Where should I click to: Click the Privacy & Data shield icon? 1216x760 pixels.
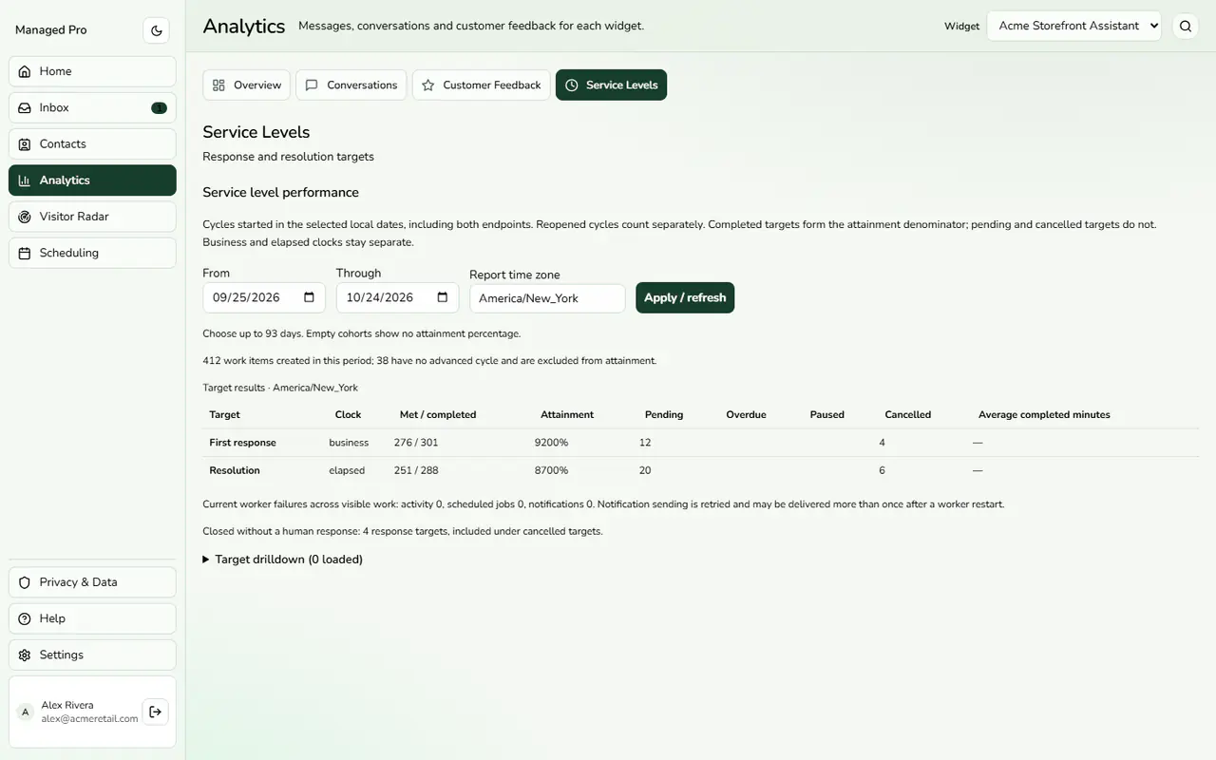[x=25, y=582]
